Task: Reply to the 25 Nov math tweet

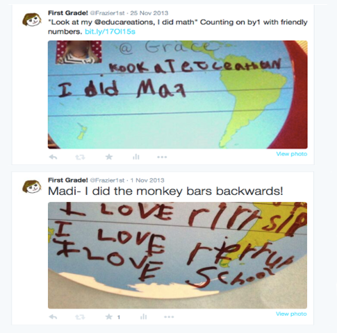Action: point(53,157)
